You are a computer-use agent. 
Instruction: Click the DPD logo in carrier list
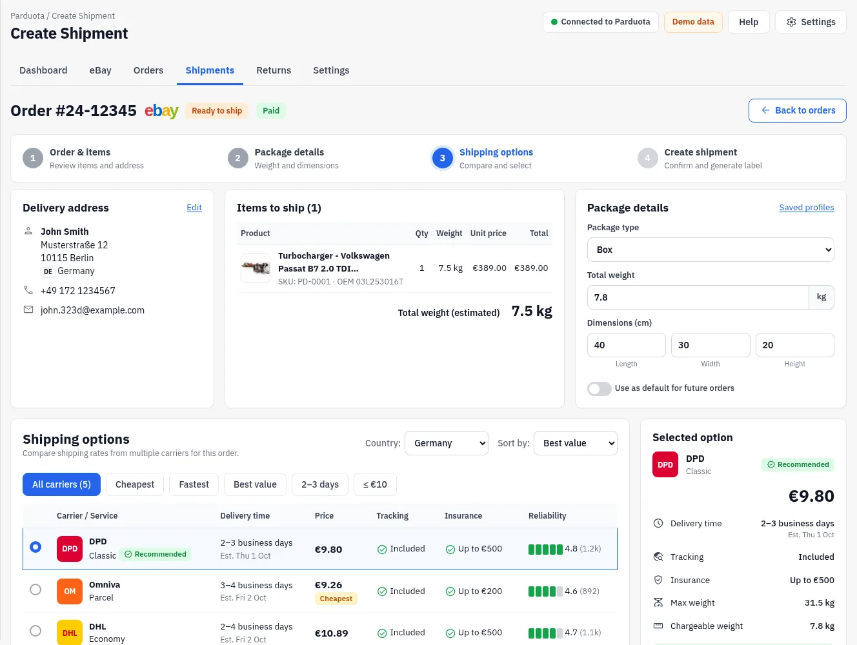click(x=70, y=549)
